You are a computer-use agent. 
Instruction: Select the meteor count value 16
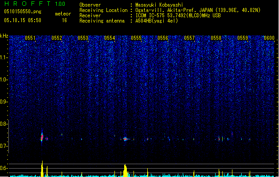pos(64,20)
